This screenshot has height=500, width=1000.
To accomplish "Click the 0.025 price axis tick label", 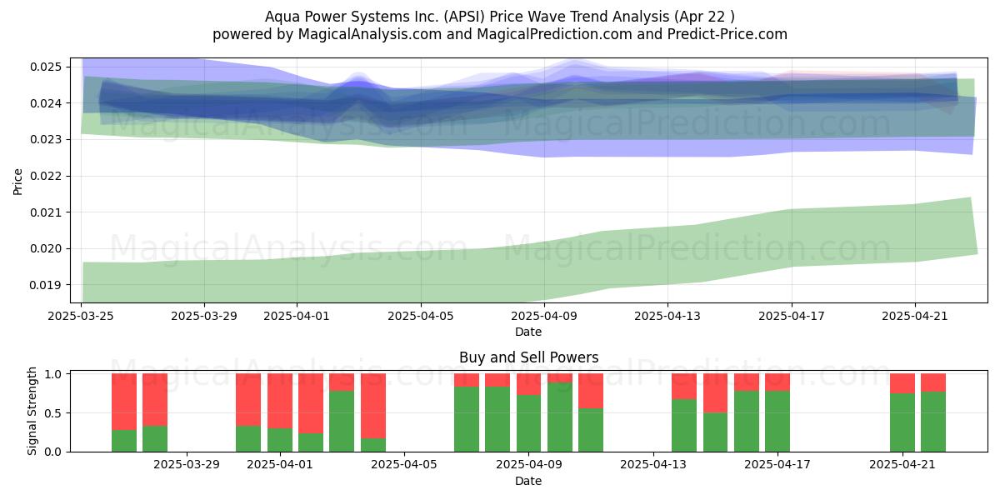I will [x=47, y=67].
